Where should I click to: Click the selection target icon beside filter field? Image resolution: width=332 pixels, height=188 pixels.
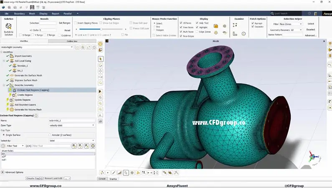(93, 146)
